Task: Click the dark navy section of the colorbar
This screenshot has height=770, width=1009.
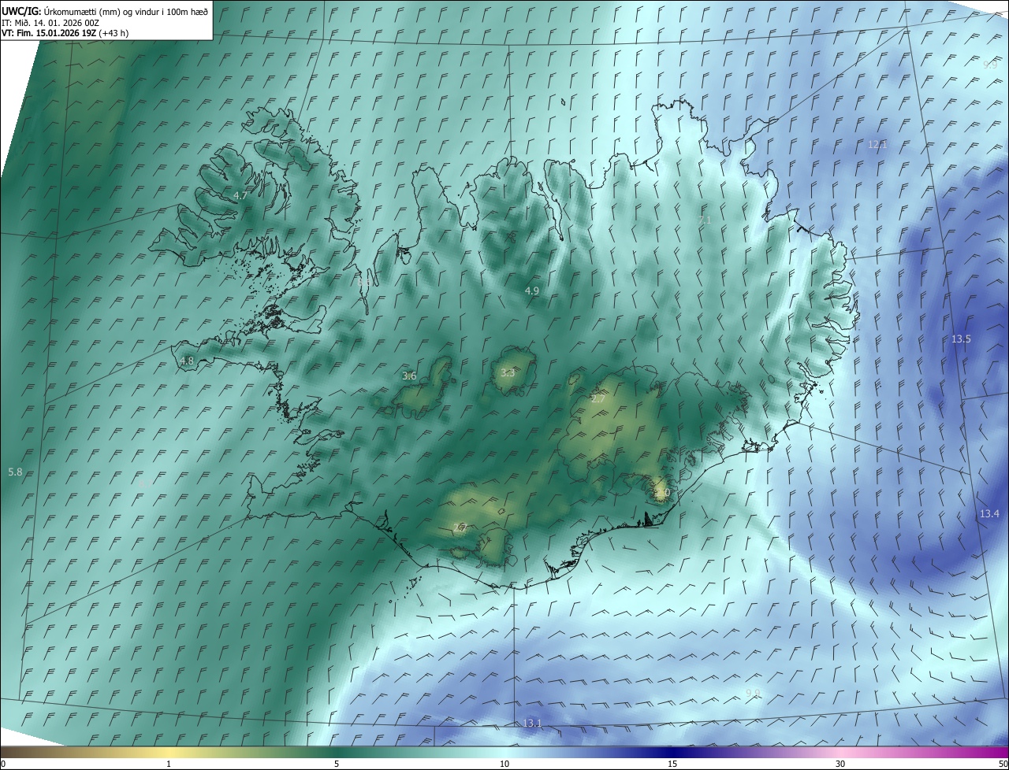Action: pos(674,752)
